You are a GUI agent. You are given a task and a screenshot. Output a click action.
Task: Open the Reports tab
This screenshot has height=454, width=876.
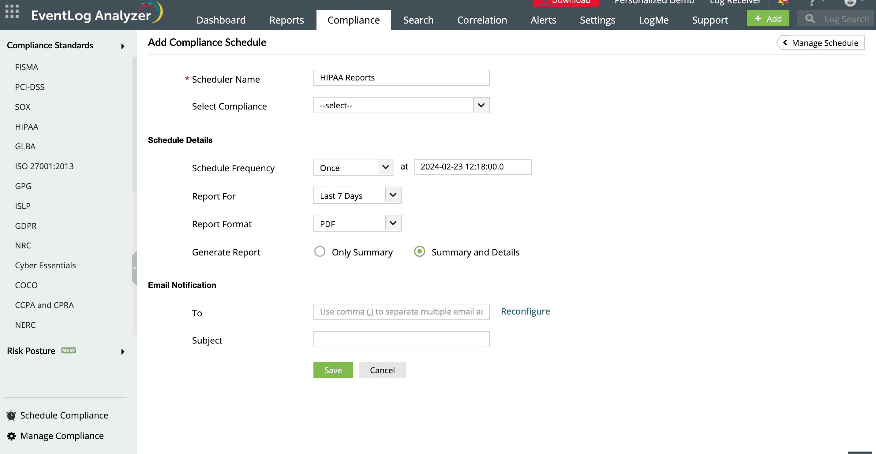pyautogui.click(x=286, y=20)
